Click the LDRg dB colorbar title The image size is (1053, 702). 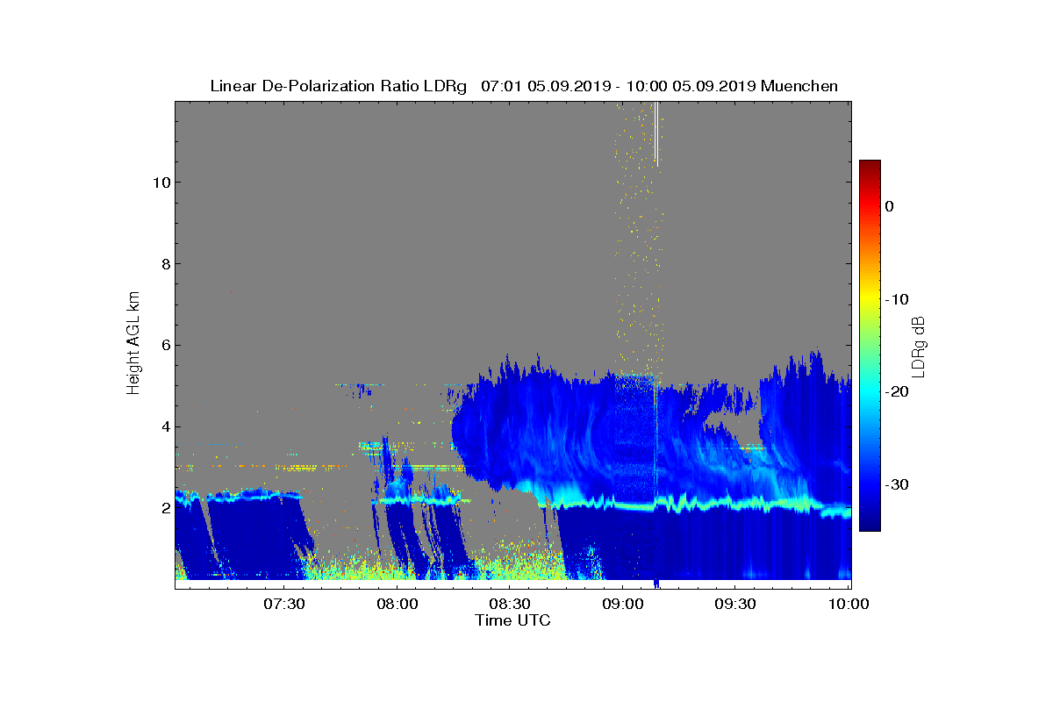click(919, 345)
